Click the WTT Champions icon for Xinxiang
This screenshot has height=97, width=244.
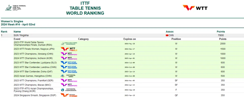[69, 54]
